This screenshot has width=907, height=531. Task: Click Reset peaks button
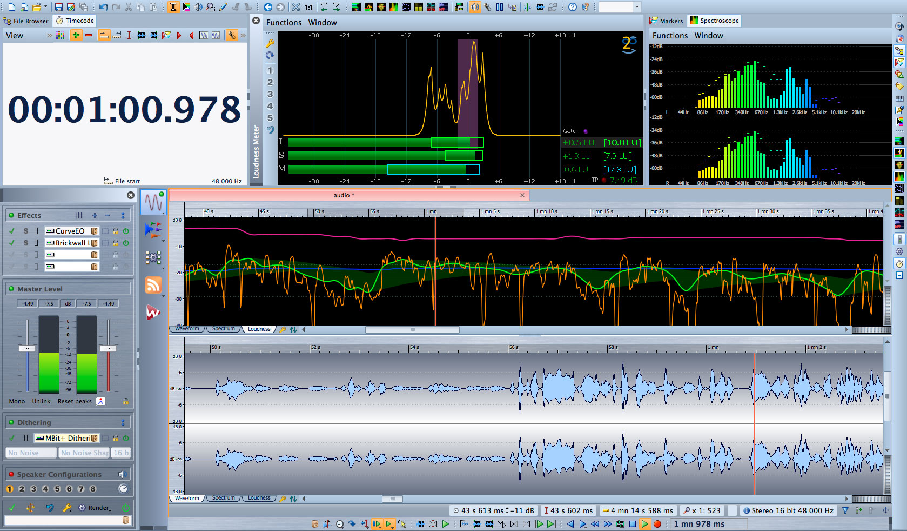click(75, 401)
